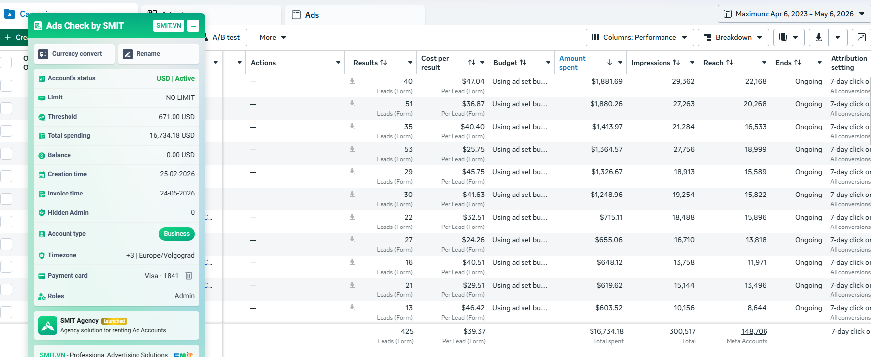Click the calendar icon of date range
The image size is (871, 357).
tap(728, 14)
